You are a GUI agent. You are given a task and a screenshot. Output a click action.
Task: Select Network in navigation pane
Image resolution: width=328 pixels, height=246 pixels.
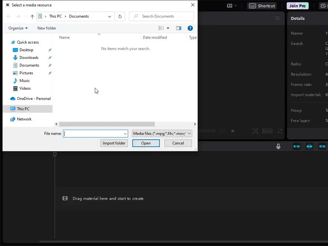24,119
